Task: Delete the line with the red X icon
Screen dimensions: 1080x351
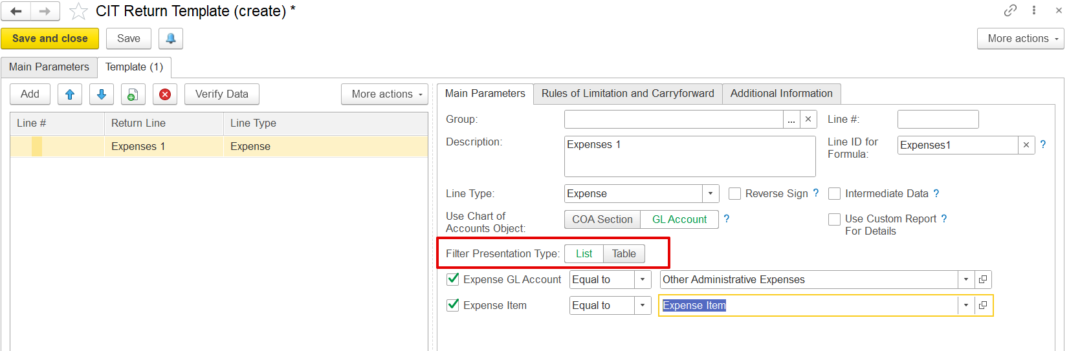Action: (165, 94)
